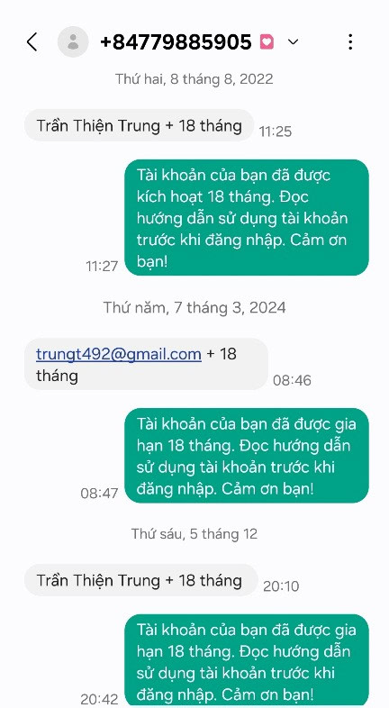Select the 11:25 'Trần Thiện Trung + 18 tháng' message

tap(139, 125)
